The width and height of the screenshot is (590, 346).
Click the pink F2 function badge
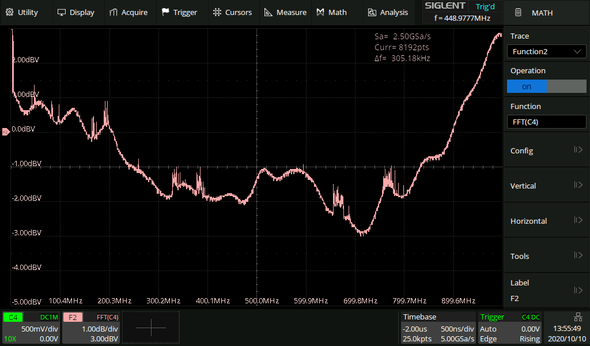click(x=73, y=317)
